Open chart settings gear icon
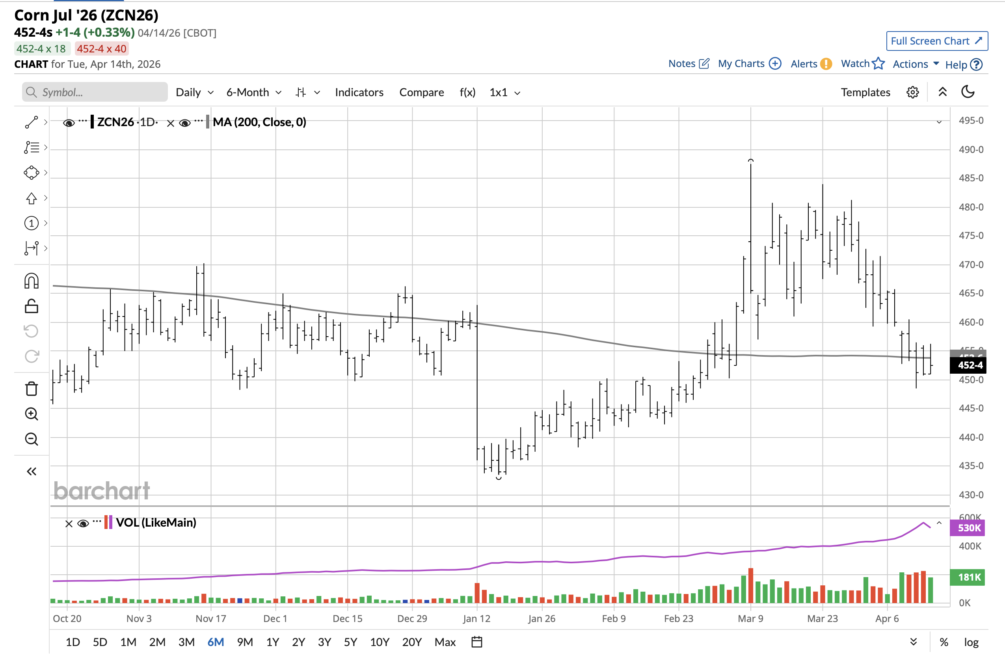The image size is (1005, 663). 912,92
